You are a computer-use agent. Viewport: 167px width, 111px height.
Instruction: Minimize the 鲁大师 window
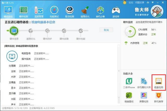pos(158,3)
